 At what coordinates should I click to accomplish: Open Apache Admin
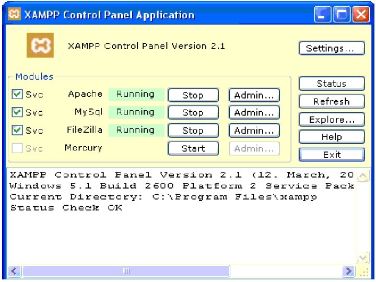point(254,95)
